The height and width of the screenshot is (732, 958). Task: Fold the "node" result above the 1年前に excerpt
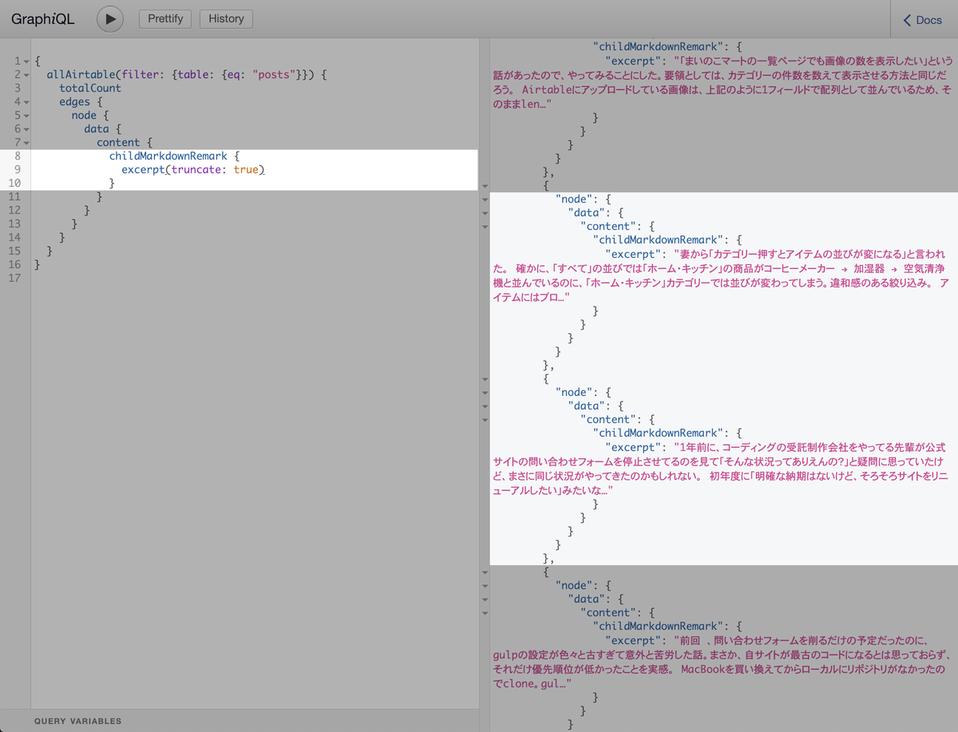[x=485, y=393]
